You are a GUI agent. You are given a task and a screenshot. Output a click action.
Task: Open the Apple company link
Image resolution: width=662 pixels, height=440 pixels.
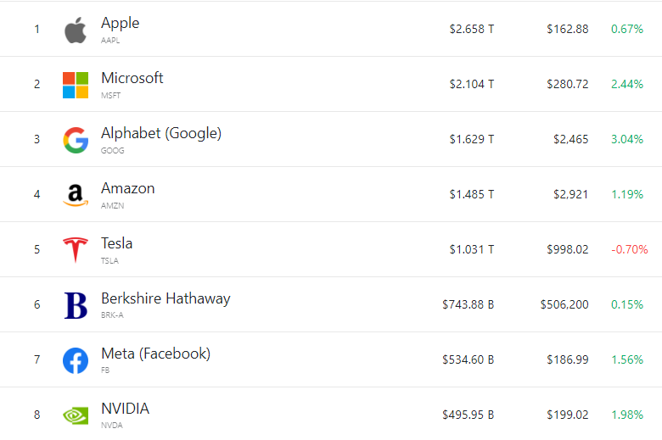120,23
